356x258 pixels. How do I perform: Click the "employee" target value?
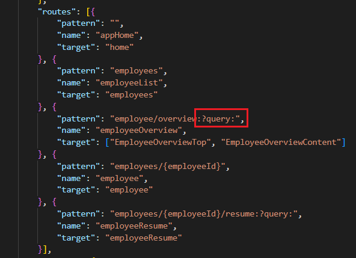click(129, 190)
